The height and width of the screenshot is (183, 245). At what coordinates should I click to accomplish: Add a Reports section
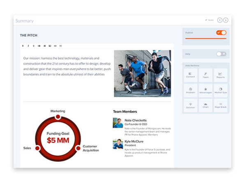point(220,75)
